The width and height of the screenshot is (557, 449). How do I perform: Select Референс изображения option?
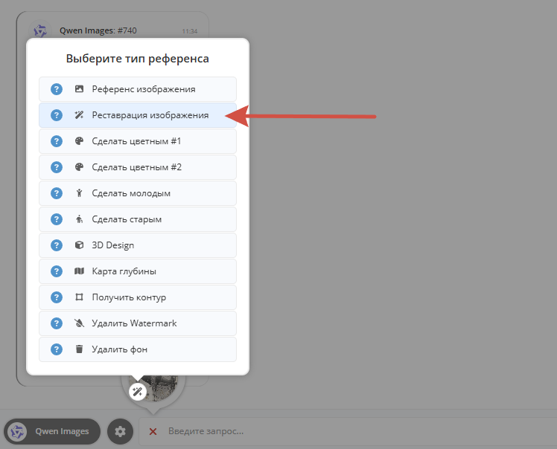(x=138, y=89)
